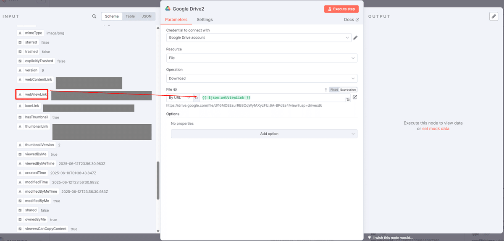Select the Google Drive2 node title
The width and height of the screenshot is (504, 241).
click(188, 9)
